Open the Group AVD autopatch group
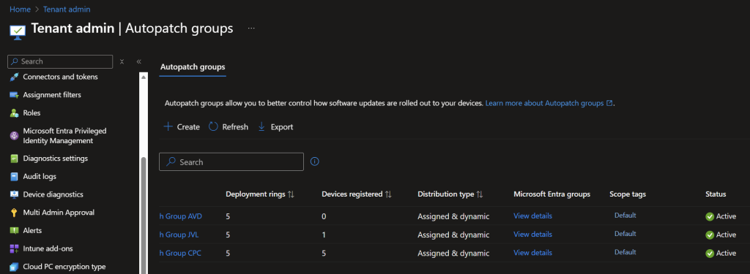This screenshot has width=750, height=274. pyautogui.click(x=181, y=216)
